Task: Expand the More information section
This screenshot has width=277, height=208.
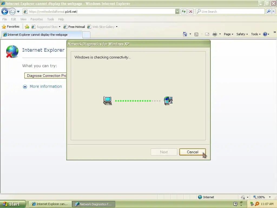Action: (x=25, y=87)
